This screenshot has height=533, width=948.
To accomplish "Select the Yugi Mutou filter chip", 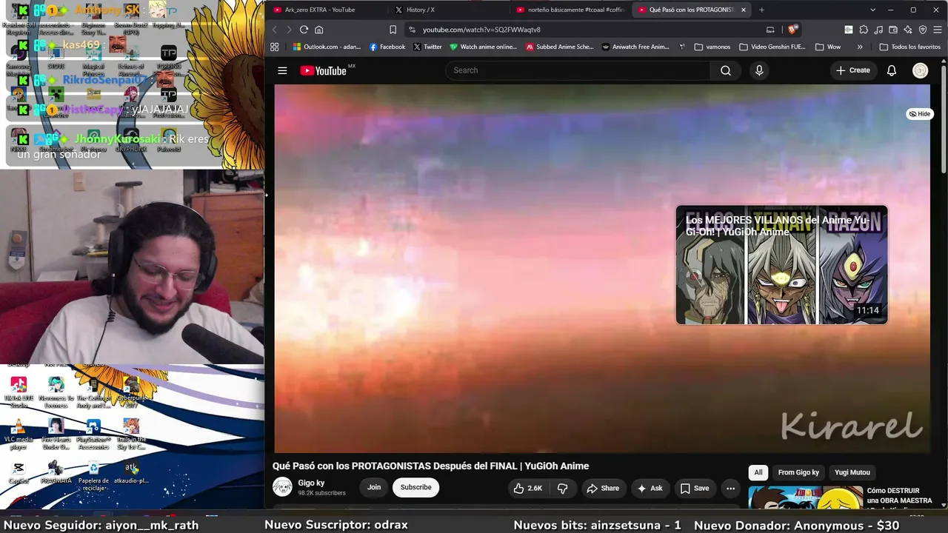I will pyautogui.click(x=852, y=472).
